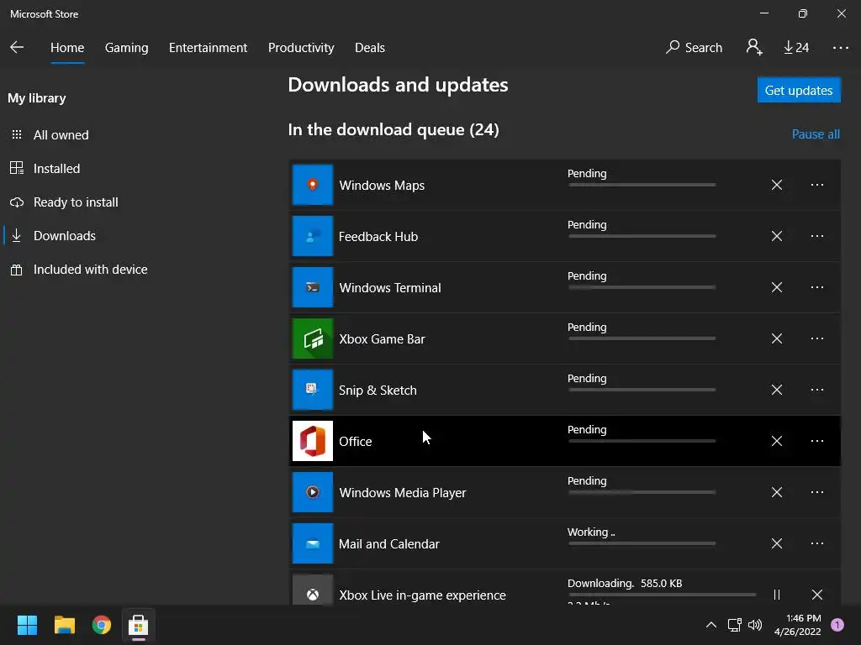Click the Search button
The image size is (861, 645).
tap(694, 48)
